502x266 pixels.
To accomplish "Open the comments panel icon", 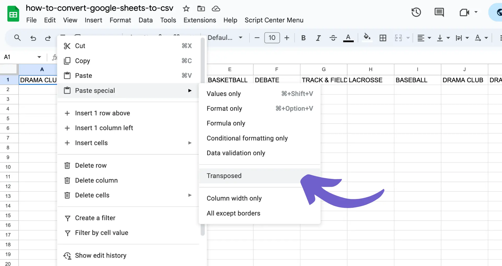I will (x=439, y=12).
